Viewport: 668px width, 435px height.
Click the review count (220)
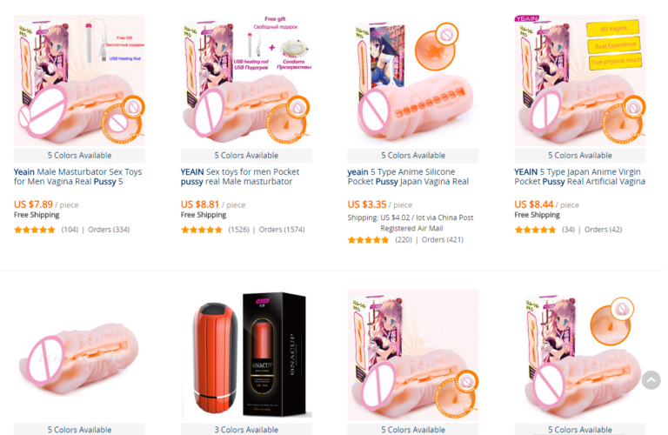(404, 240)
